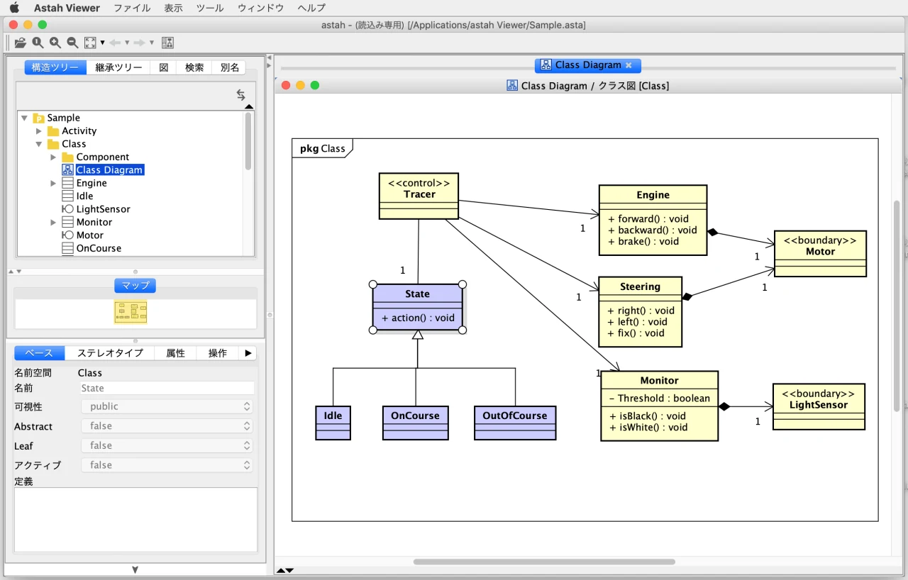Image resolution: width=908 pixels, height=580 pixels.
Task: Switch to the ステレオタイプ property tab
Action: 110,353
